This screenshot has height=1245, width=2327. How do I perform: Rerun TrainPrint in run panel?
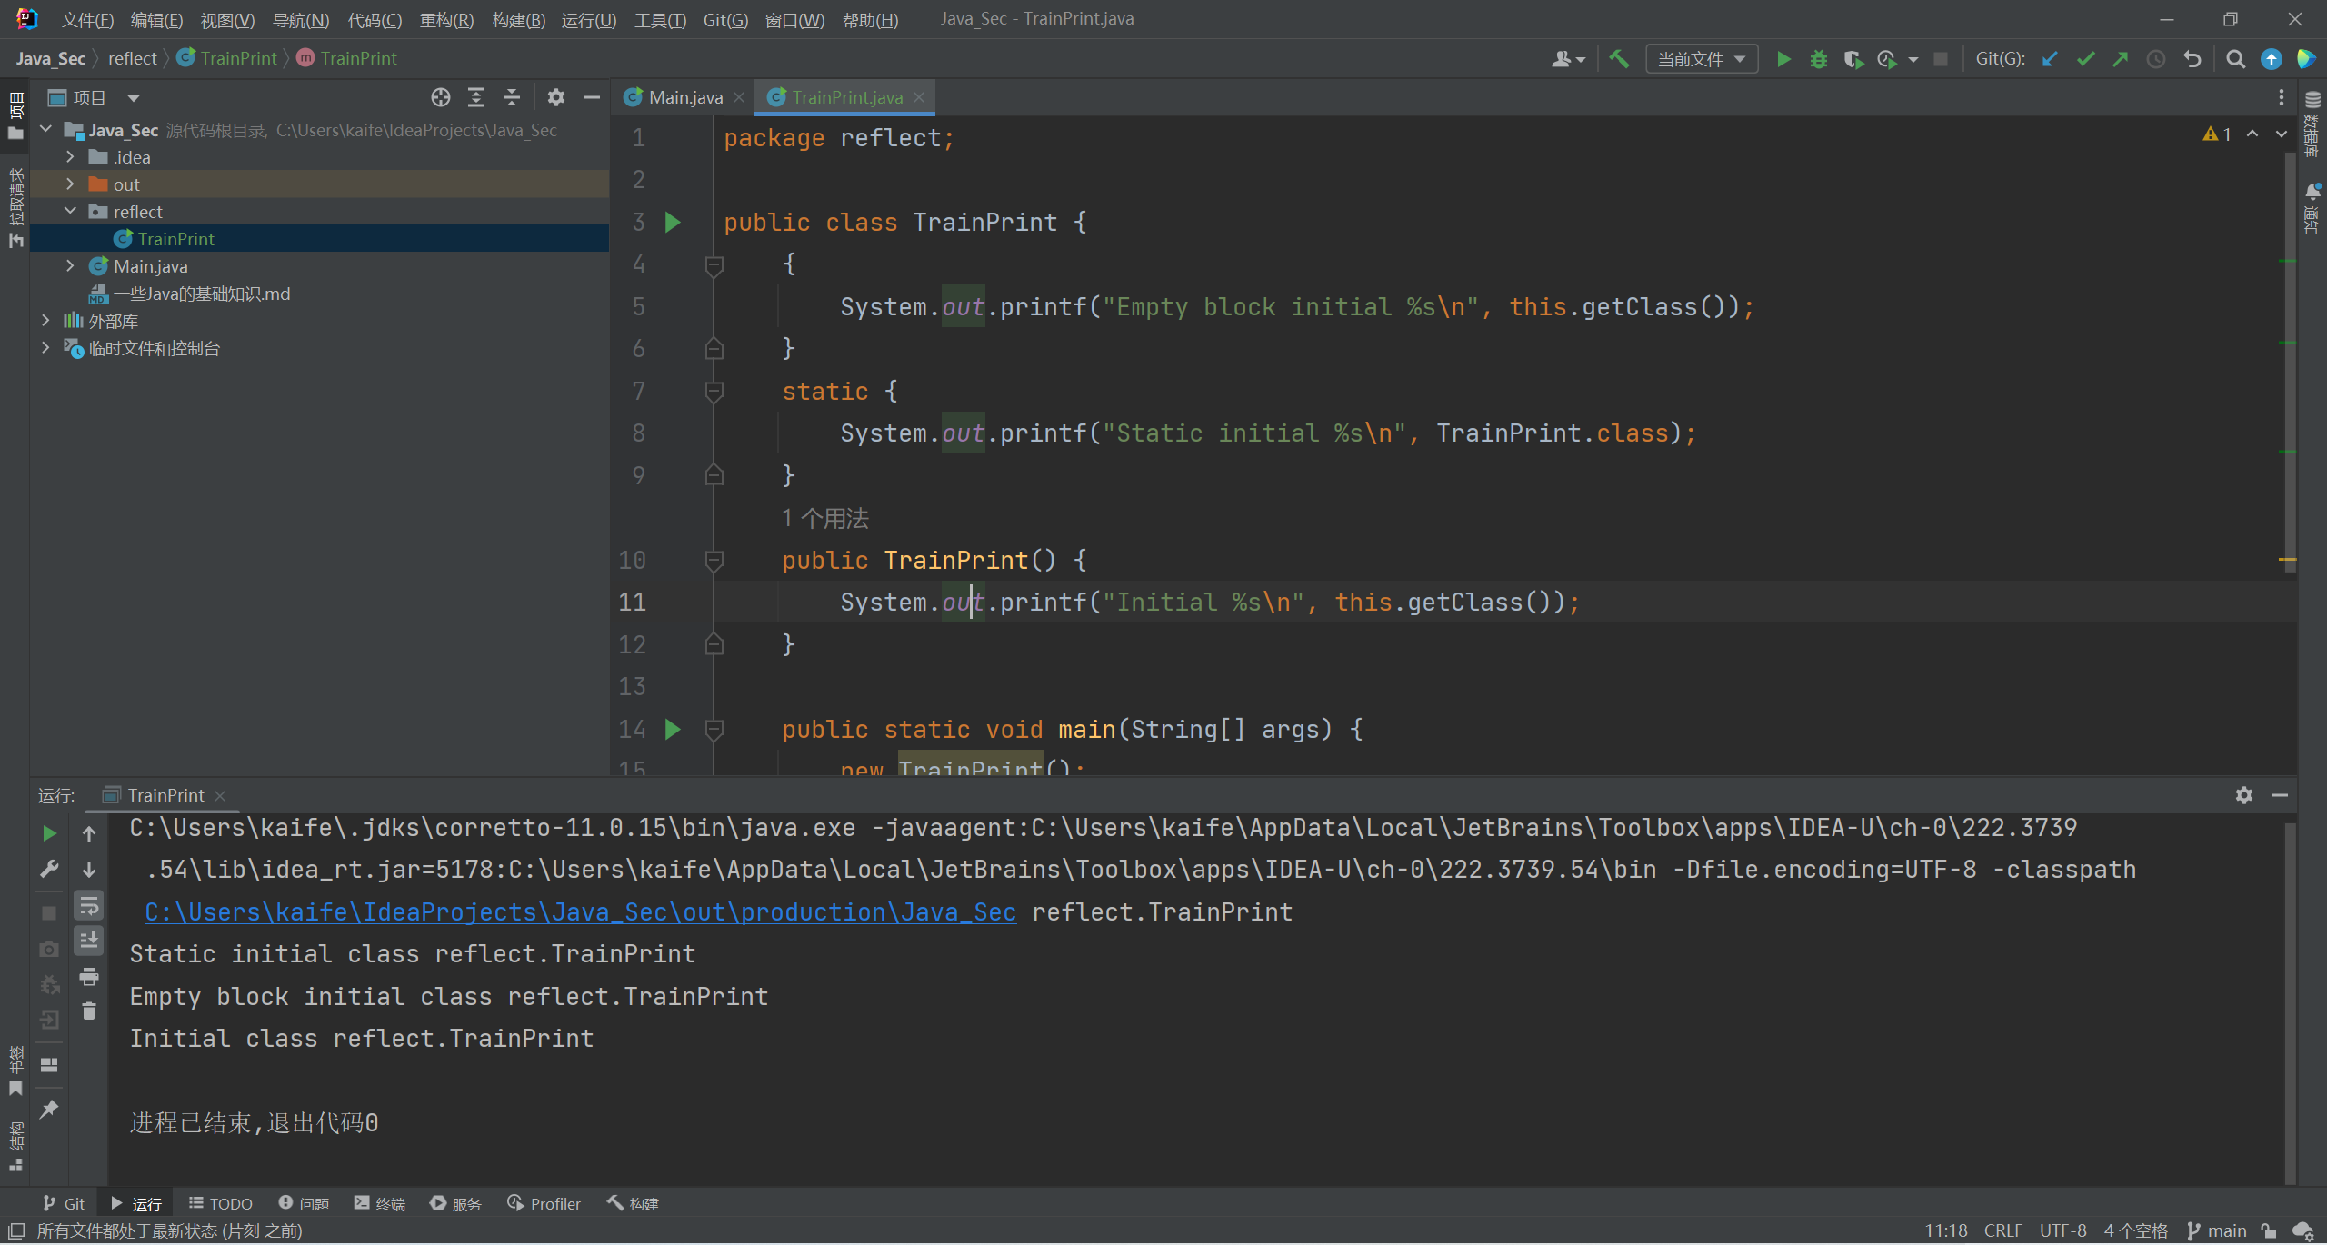click(49, 833)
